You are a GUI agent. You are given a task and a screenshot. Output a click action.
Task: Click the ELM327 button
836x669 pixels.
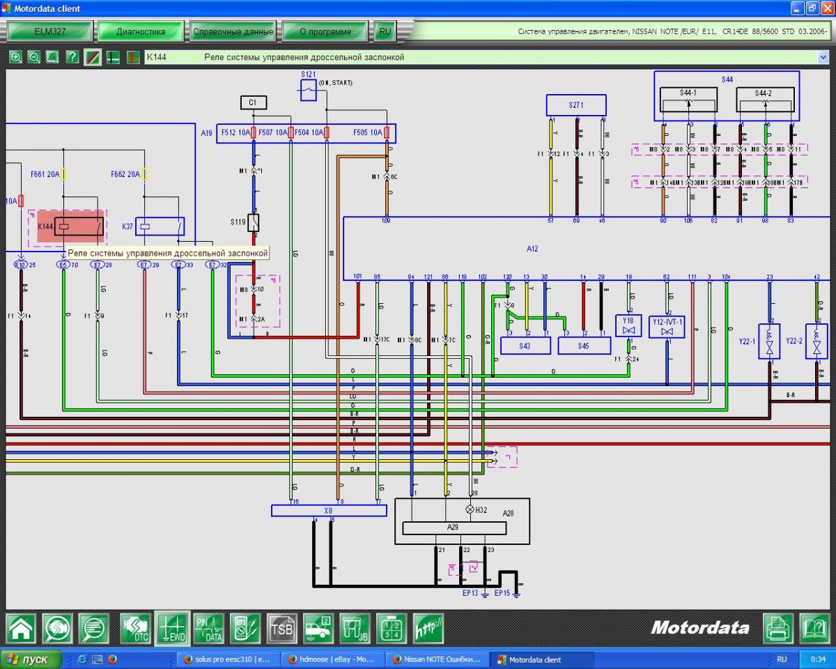[x=49, y=31]
